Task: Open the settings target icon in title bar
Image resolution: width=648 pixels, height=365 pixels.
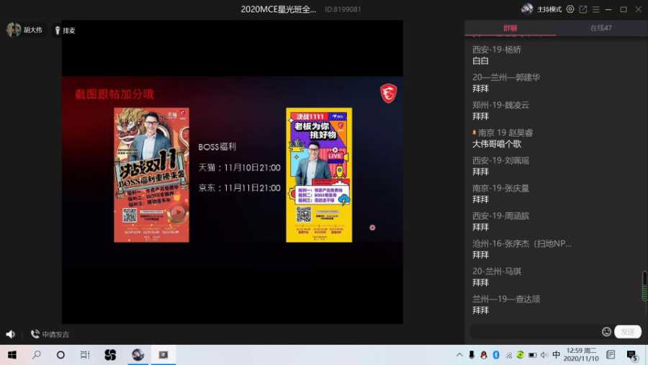Action: (x=570, y=9)
